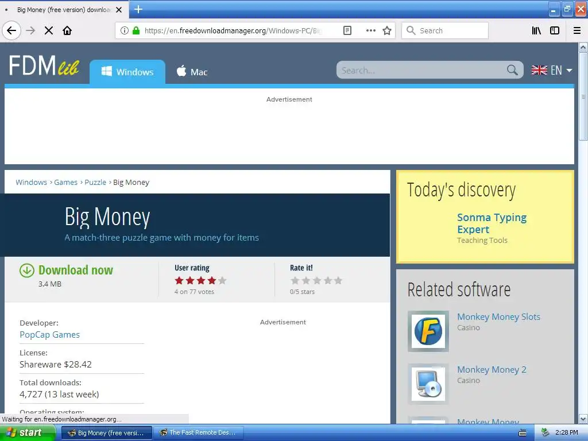Rate the game five stars under Rate it!
The height and width of the screenshot is (441, 588).
338,280
